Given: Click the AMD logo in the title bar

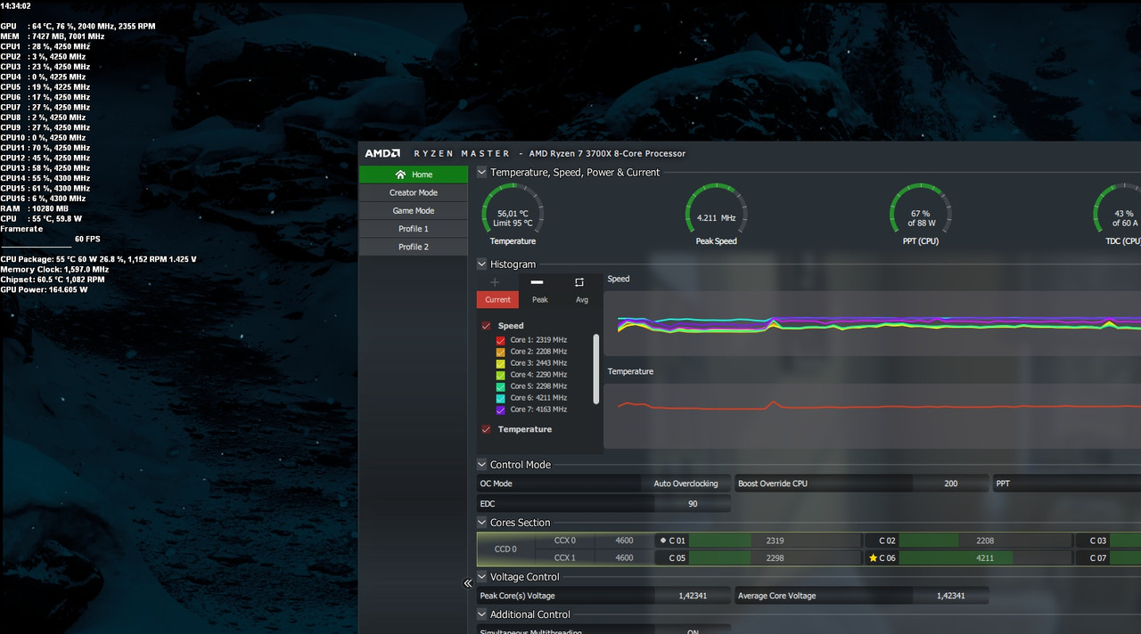Looking at the screenshot, I should tap(382, 153).
